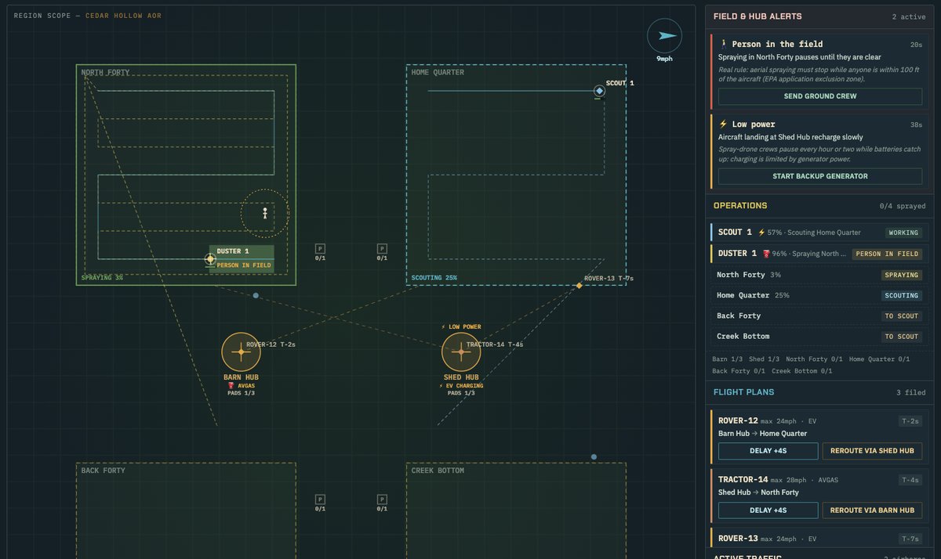941x559 pixels.
Task: Click the wind direction compass indicator
Action: pos(665,36)
